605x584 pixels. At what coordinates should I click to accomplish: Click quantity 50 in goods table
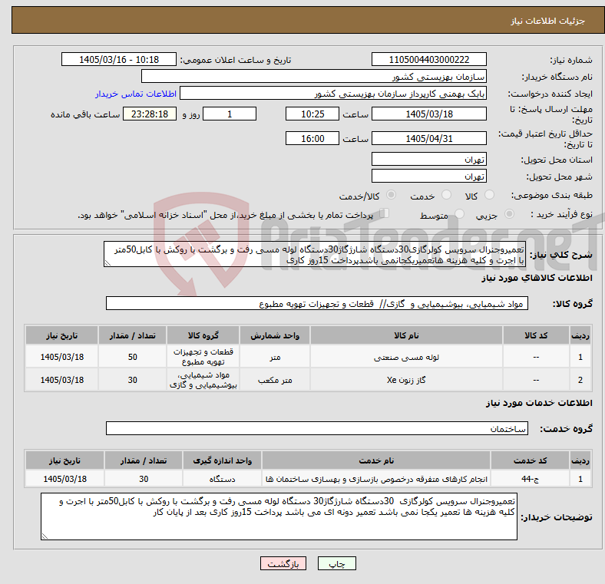click(132, 357)
